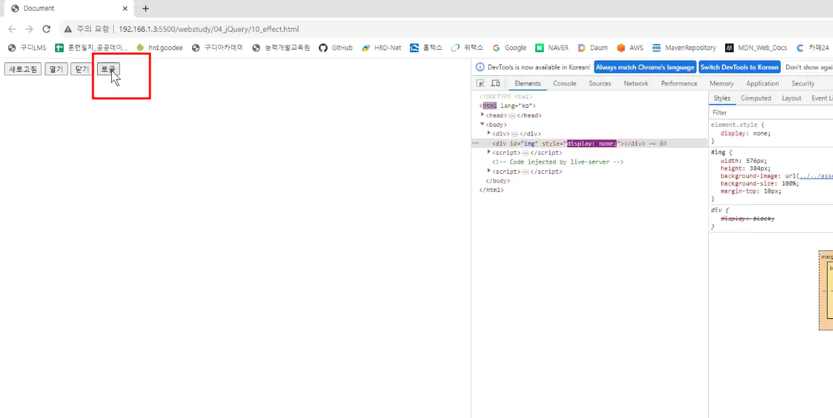Open the GitHub bookmark
The image size is (833, 418).
[x=336, y=48]
